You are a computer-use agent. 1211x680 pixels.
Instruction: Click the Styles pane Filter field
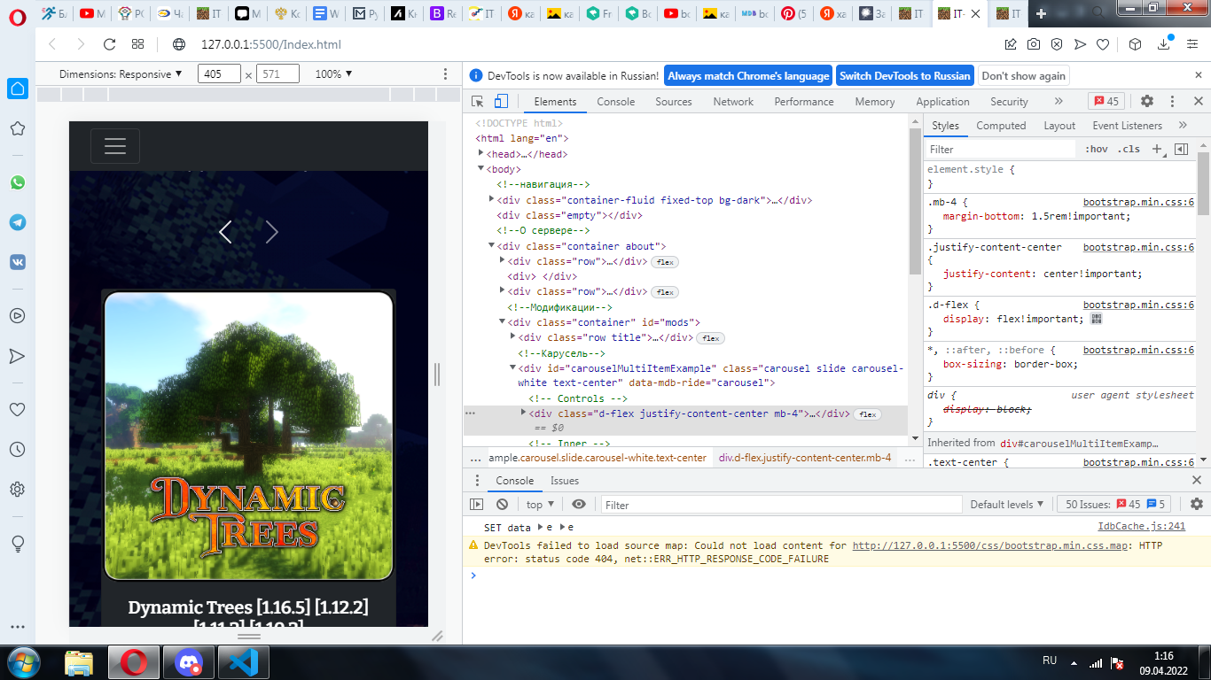point(1001,150)
